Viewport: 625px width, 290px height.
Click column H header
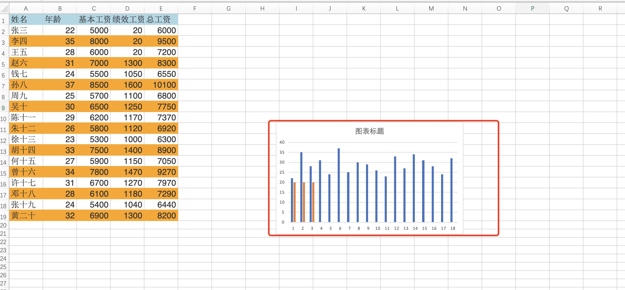click(262, 9)
